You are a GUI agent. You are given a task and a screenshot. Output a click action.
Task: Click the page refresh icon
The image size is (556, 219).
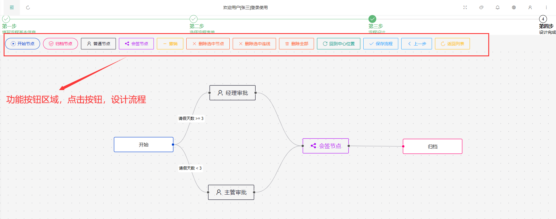pyautogui.click(x=28, y=8)
